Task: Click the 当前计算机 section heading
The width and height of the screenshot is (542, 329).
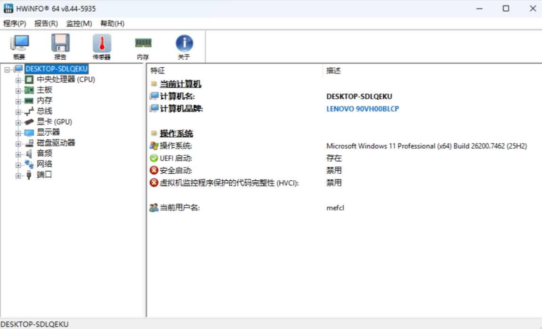Action: [x=180, y=84]
